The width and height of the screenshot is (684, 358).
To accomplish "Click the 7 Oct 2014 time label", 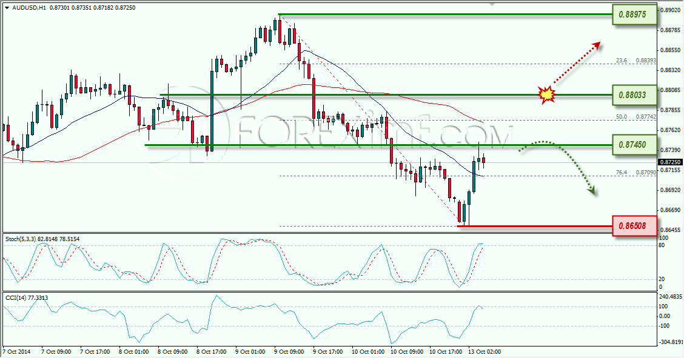I will pyautogui.click(x=16, y=352).
